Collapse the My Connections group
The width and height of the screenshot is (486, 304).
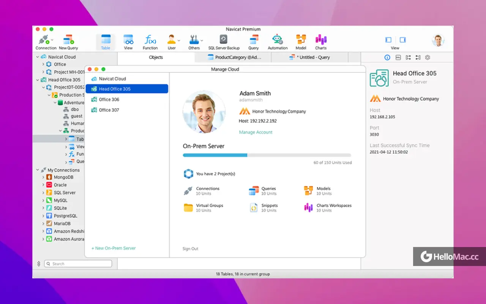(x=38, y=170)
